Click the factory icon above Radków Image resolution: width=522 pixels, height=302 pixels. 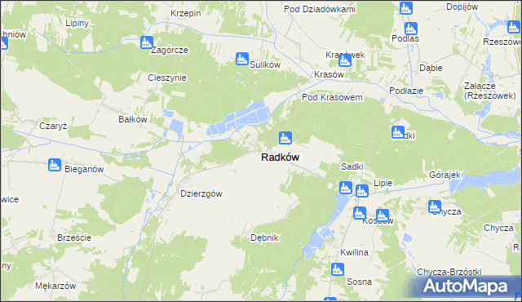pyautogui.click(x=285, y=137)
